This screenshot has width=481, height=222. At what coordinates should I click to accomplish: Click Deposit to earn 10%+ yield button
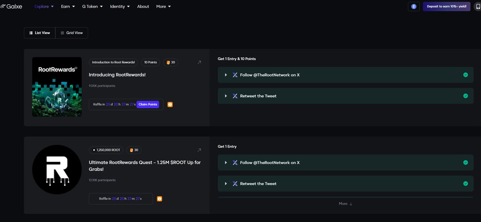[x=447, y=6]
